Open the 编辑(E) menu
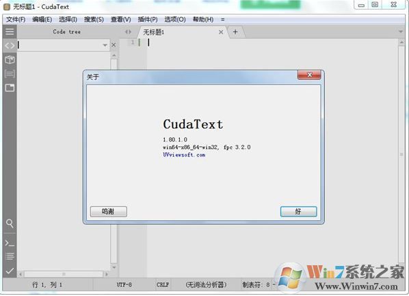409x296 pixels. click(42, 20)
